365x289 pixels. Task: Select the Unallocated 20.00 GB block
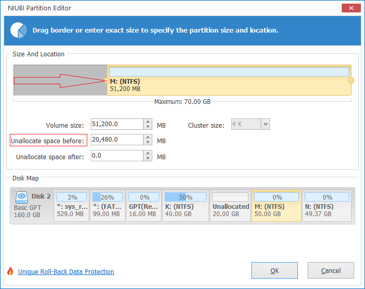tap(230, 206)
